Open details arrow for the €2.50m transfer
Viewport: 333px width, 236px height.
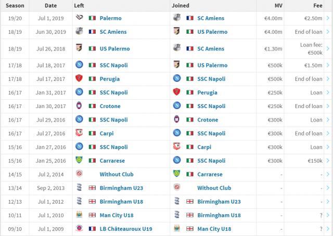pyautogui.click(x=328, y=18)
